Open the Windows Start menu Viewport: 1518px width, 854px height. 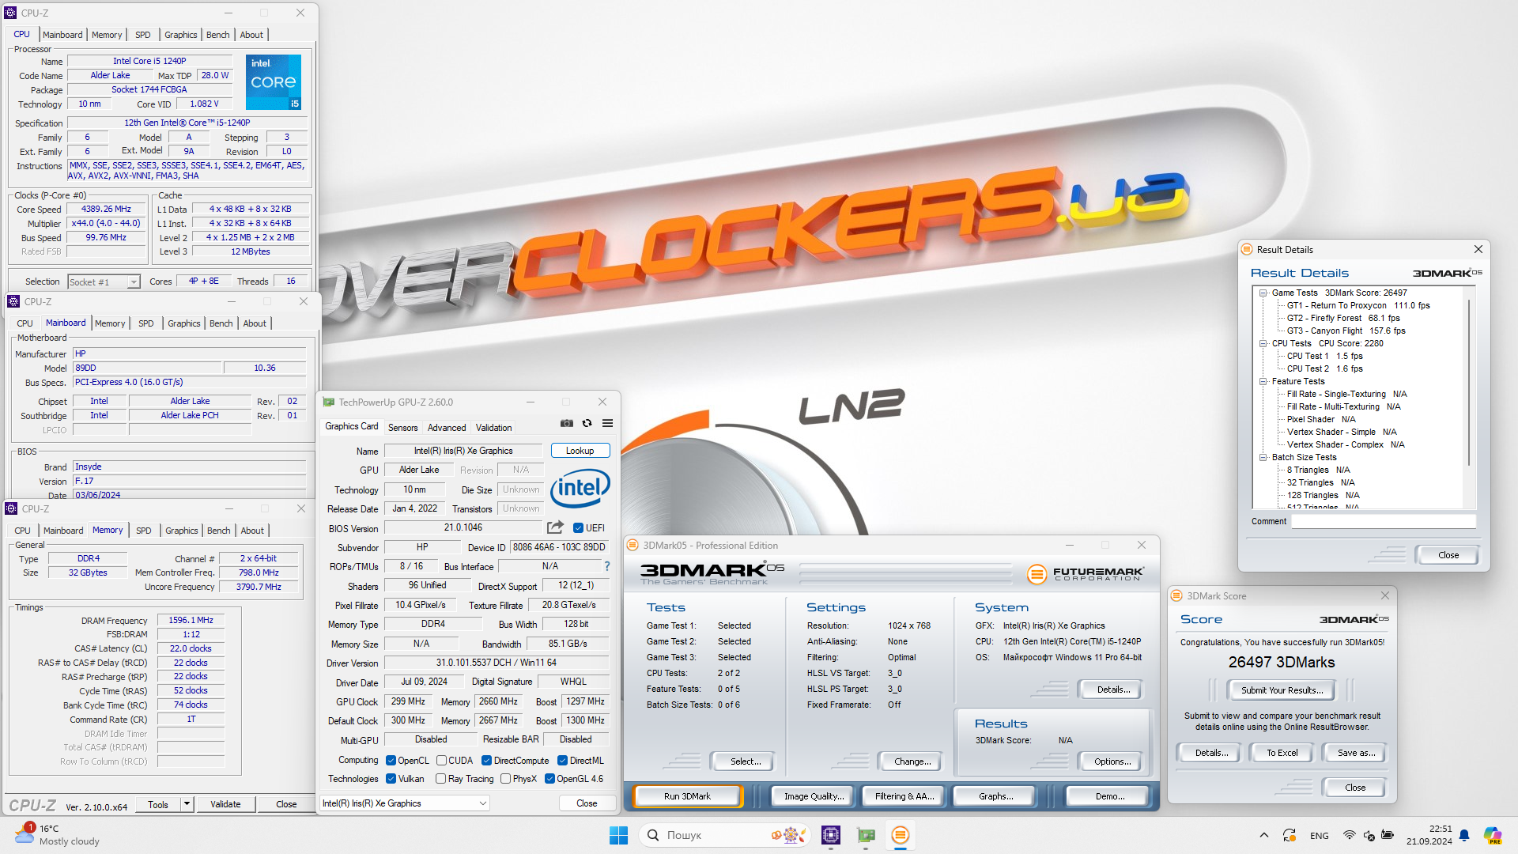pos(618,835)
